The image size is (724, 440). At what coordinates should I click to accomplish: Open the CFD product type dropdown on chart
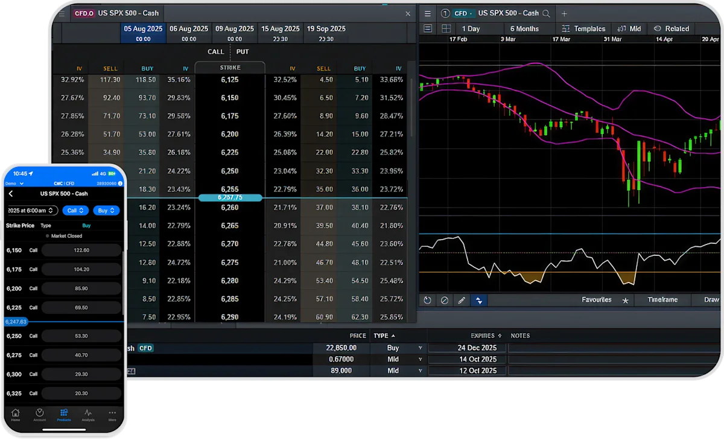(x=462, y=13)
